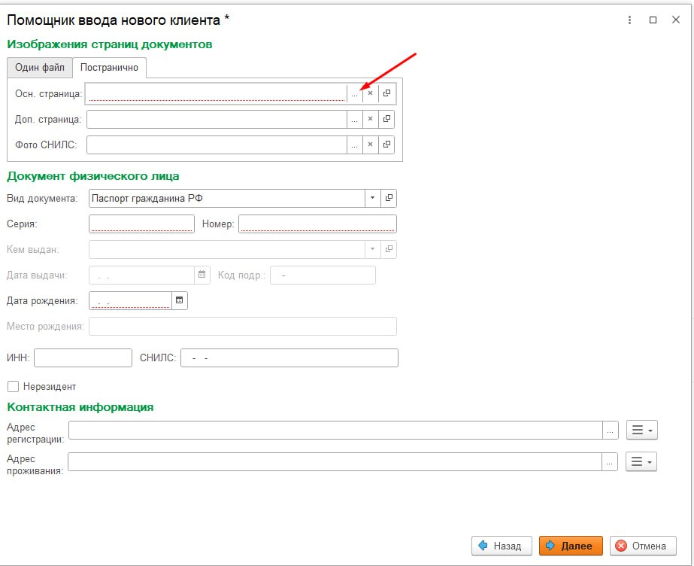694x566 pixels.
Task: Click browse (…) button for Осн. страница
Action: (354, 93)
